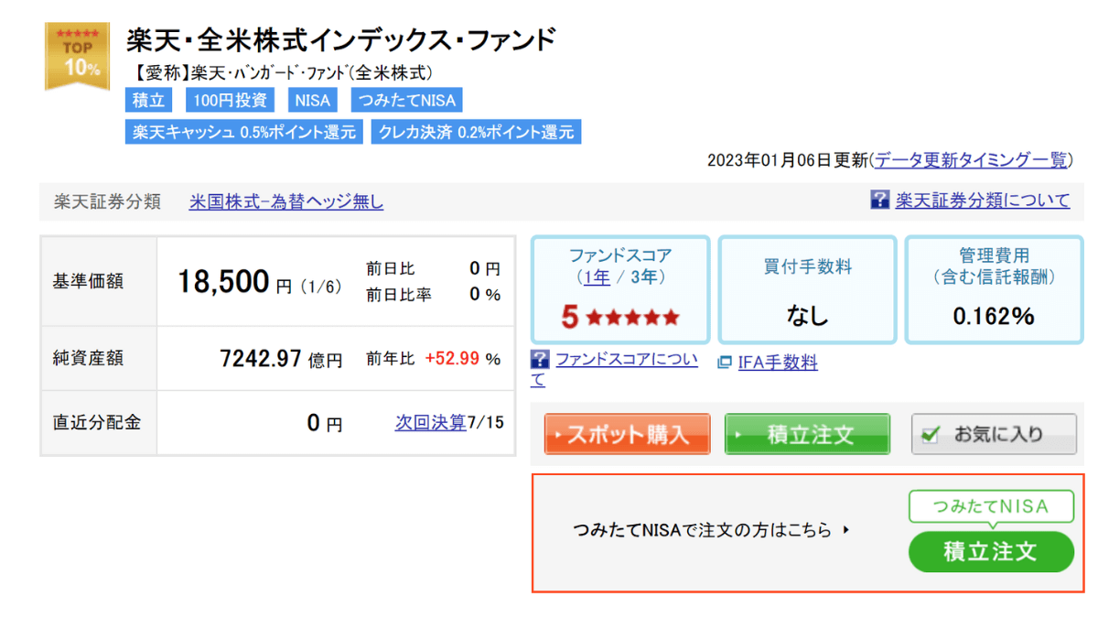
Task: Click the +52.99 year-over-year percentage
Action: pyautogui.click(x=452, y=359)
